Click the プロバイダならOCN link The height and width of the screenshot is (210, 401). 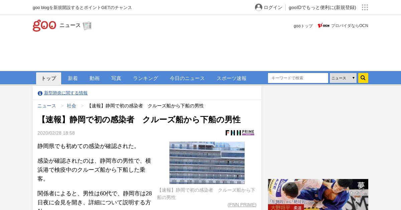(350, 26)
